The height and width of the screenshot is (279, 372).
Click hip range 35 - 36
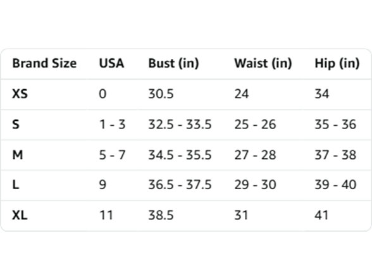point(335,124)
